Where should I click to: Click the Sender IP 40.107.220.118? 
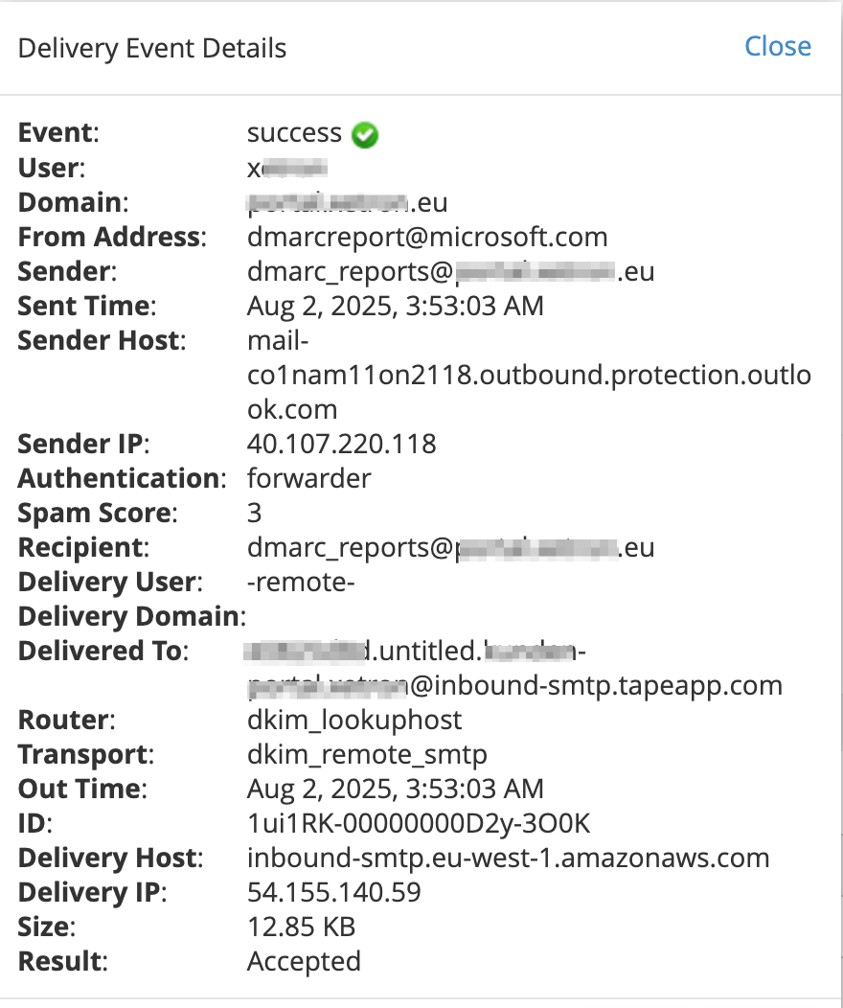click(x=342, y=444)
